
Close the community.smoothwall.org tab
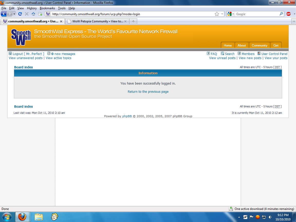(61, 21)
